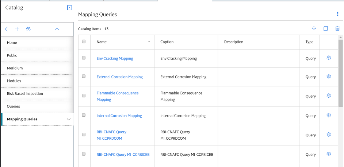Tick the select-all checkbox in the header
This screenshot has width=344, height=167.
click(x=84, y=41)
